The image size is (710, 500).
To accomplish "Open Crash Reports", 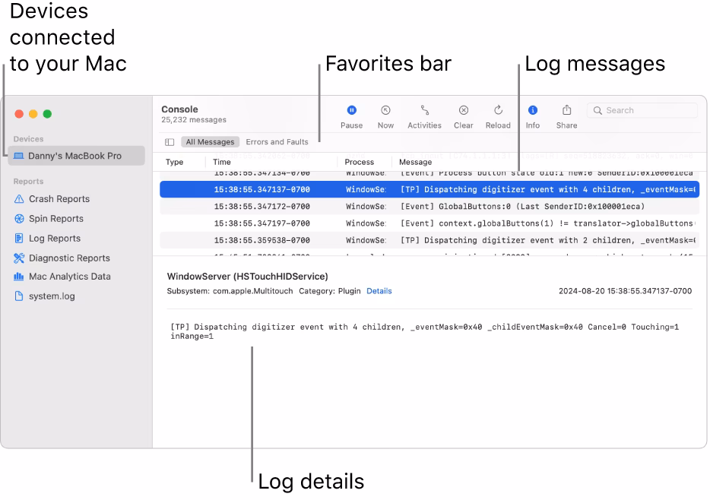I will [x=59, y=198].
